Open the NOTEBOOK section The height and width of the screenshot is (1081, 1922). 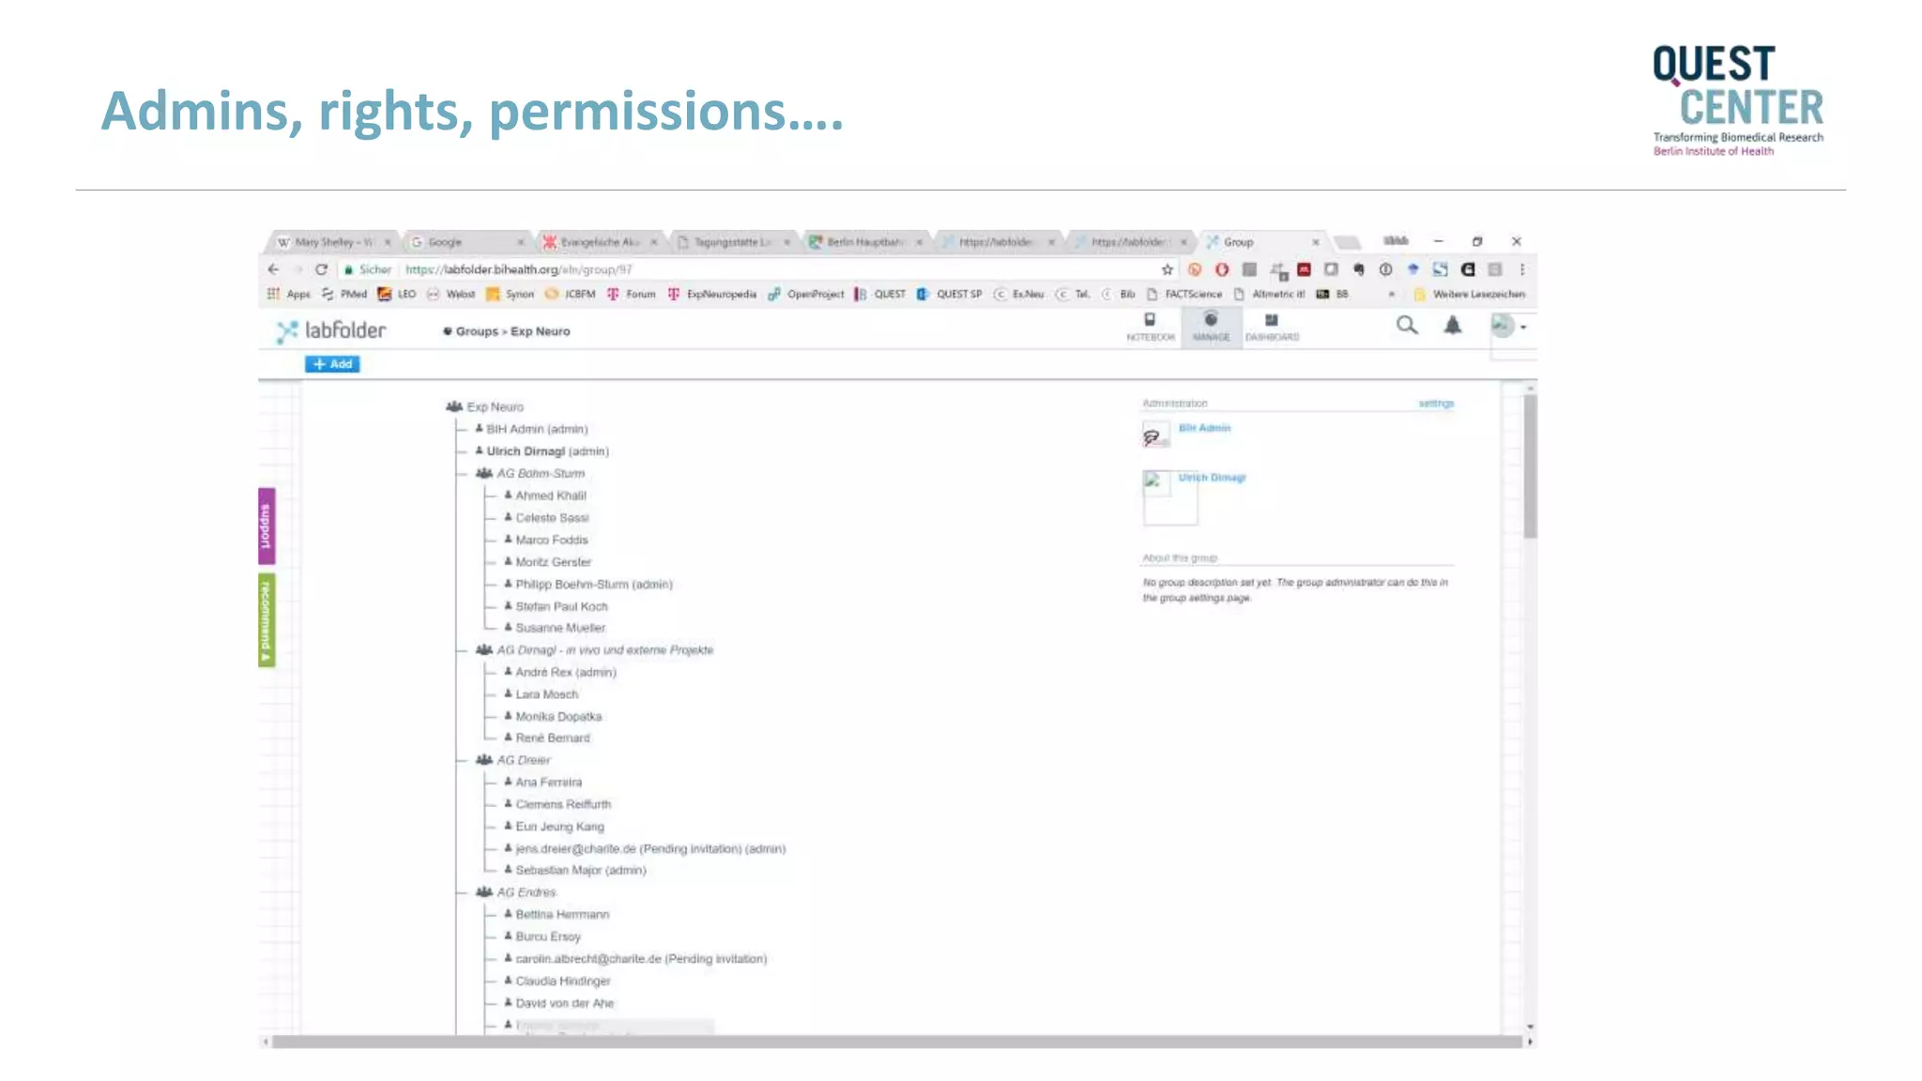pos(1151,327)
